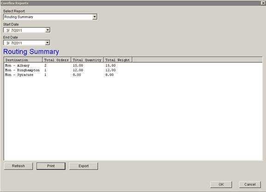Screen dimensions: 266x192
Task: Click the Albany total weight value 15.00
Action: pyautogui.click(x=110, y=66)
